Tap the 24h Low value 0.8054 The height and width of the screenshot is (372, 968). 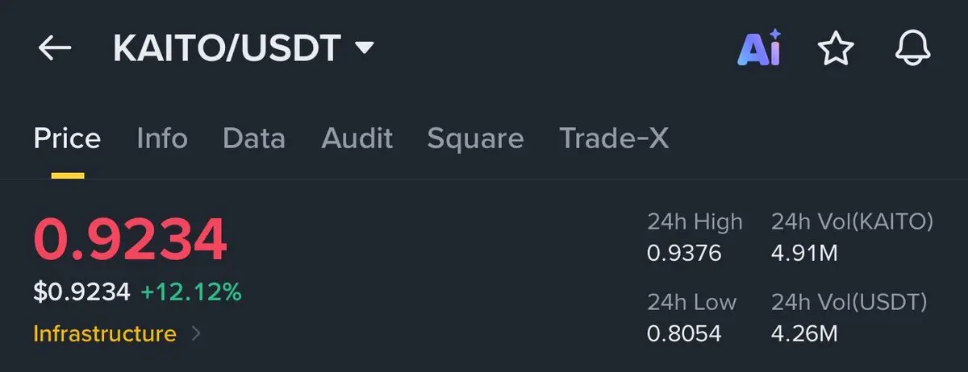click(684, 333)
